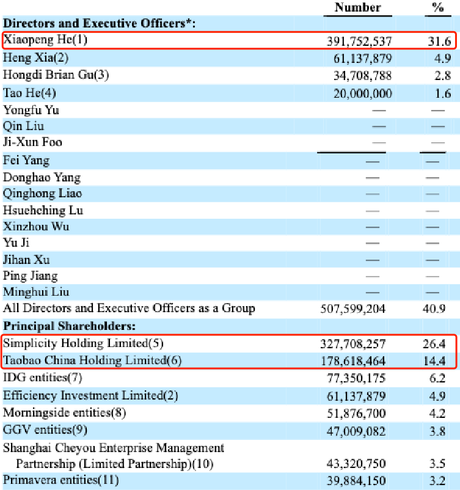Click the value 34,708,788

tap(362, 76)
